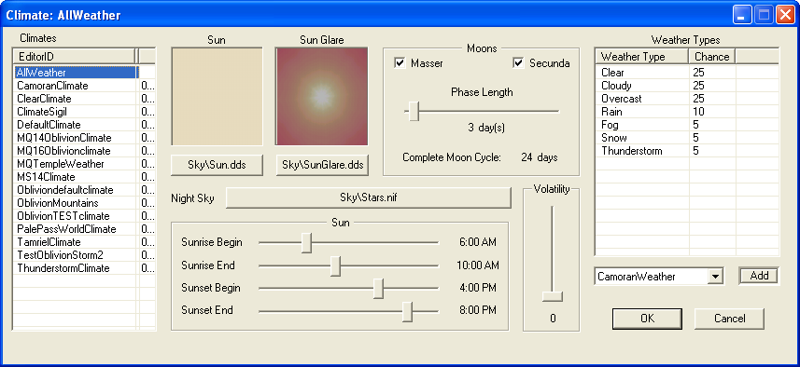Image resolution: width=800 pixels, height=367 pixels.
Task: Select OblivionMountains in the Climates list
Action: [84, 203]
